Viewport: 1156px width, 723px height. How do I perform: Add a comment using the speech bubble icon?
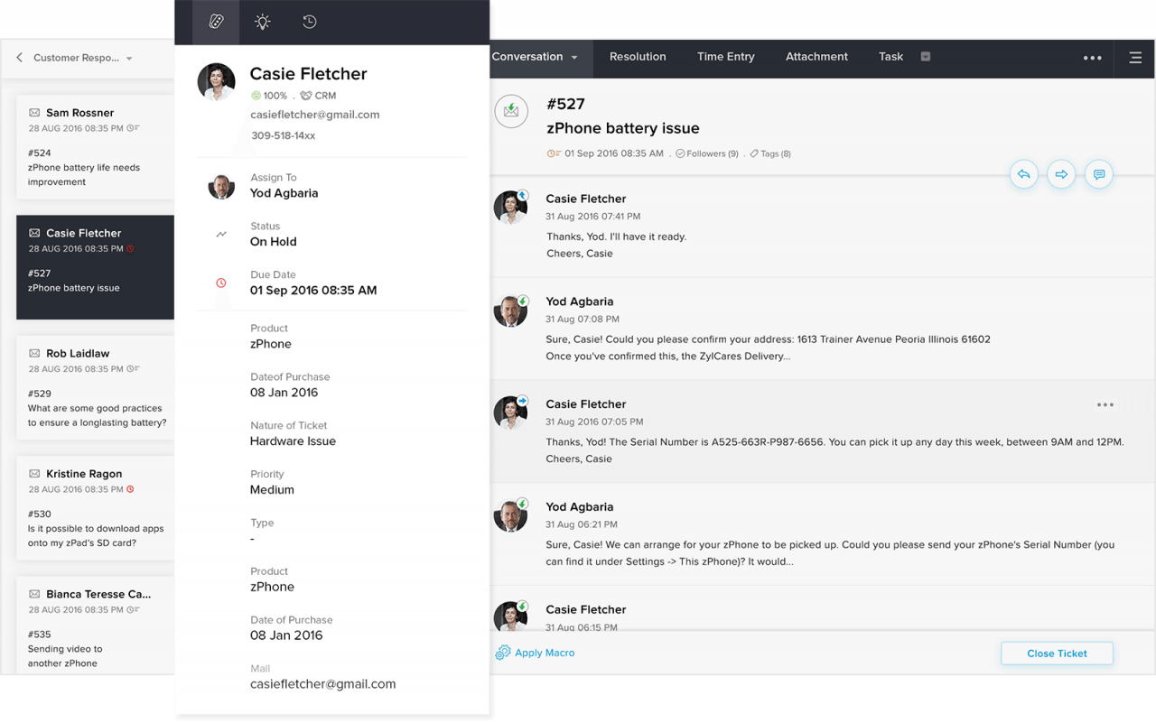point(1099,174)
